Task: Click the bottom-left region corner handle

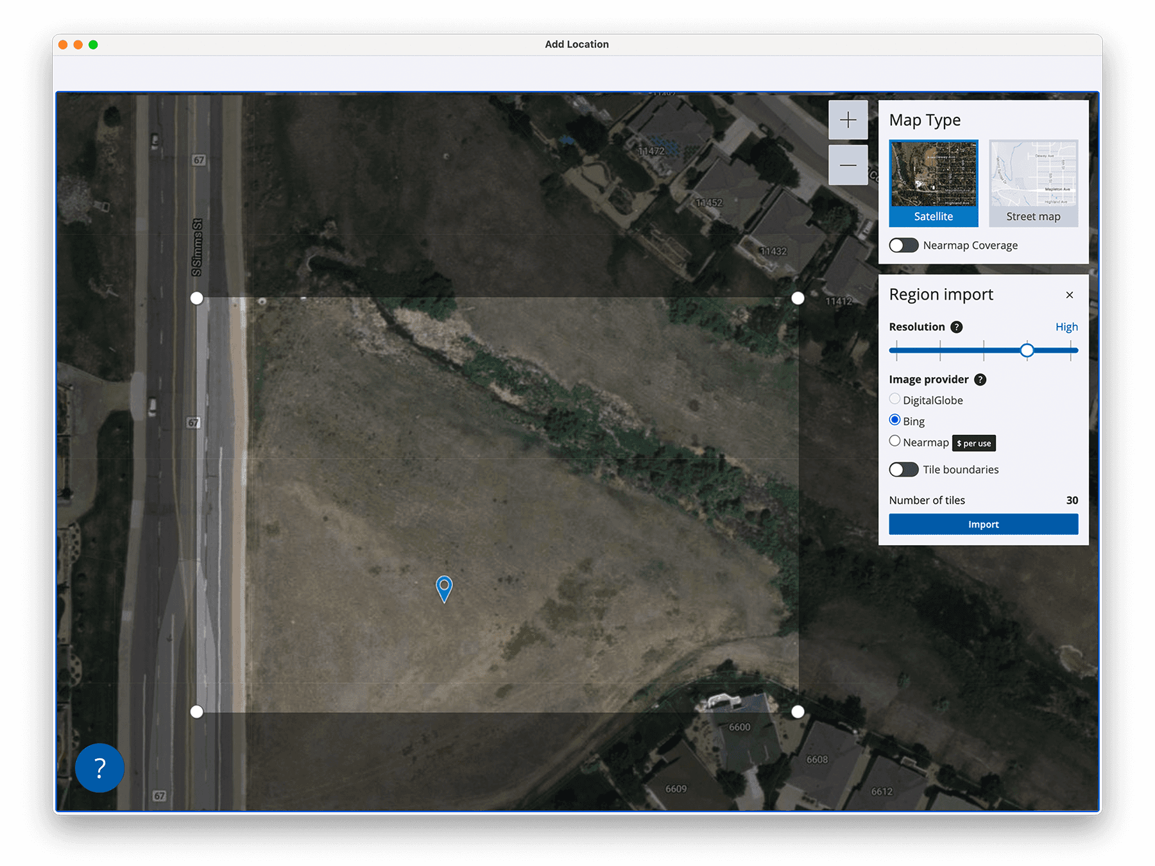Action: (x=197, y=711)
